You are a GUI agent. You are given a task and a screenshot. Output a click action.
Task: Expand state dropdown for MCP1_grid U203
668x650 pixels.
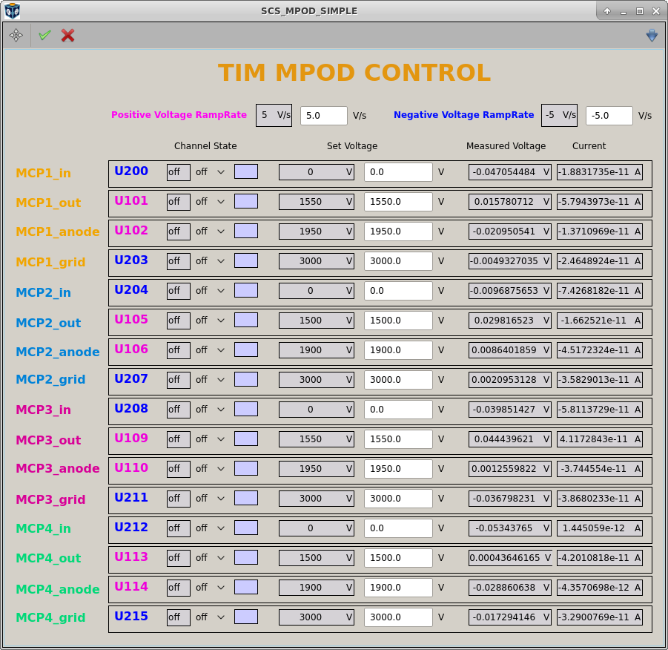[210, 260]
